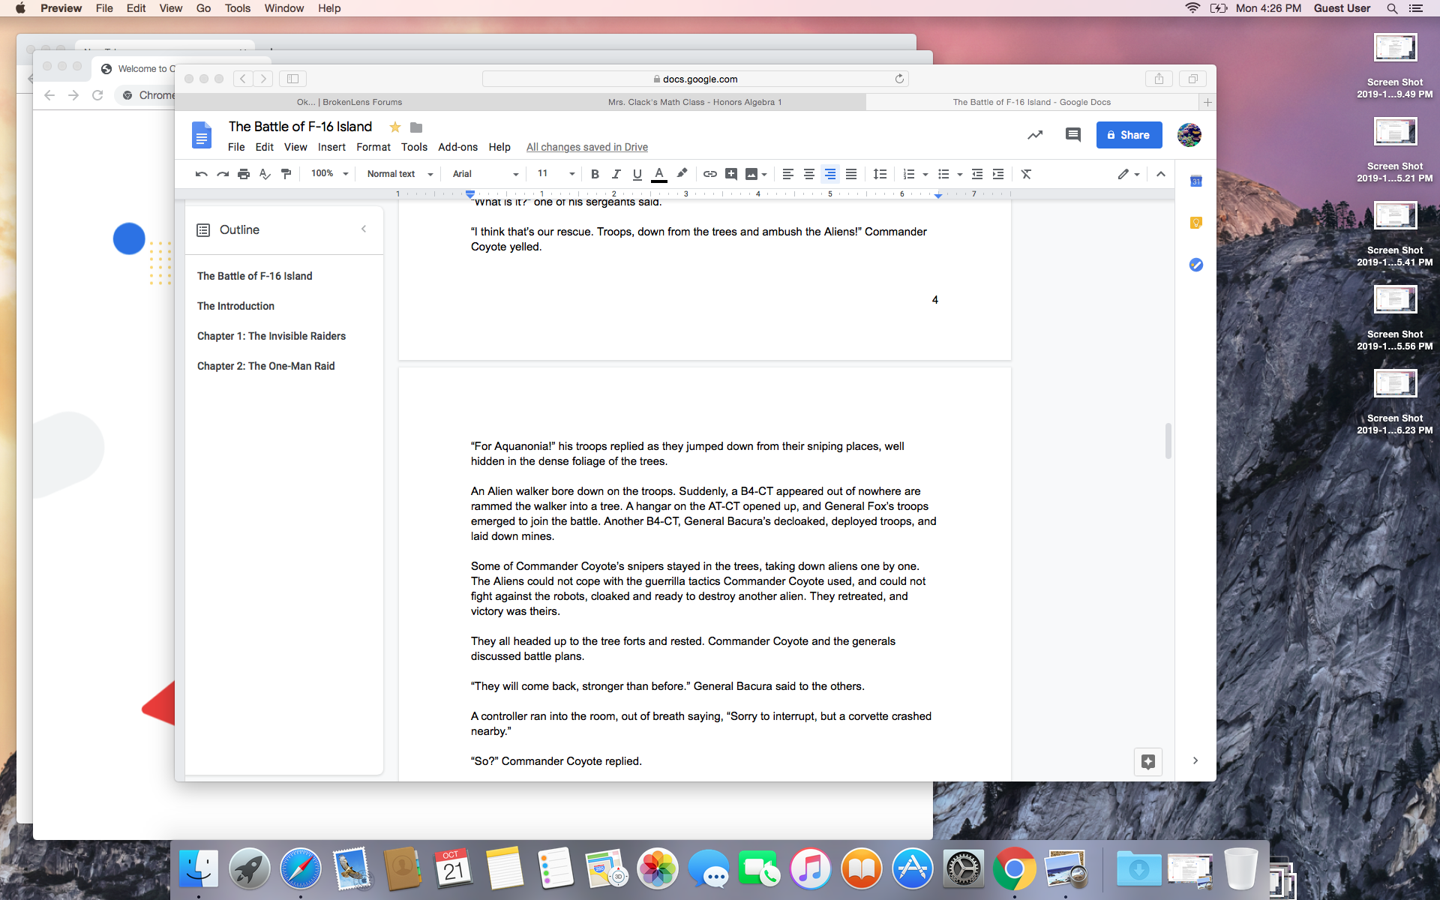Clear formatting icon

[1026, 174]
